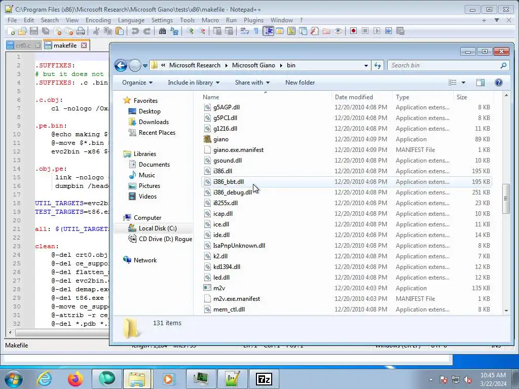Zoom in with the magnifier plus icon
Viewport: 519px width, 389px height.
click(190, 31)
